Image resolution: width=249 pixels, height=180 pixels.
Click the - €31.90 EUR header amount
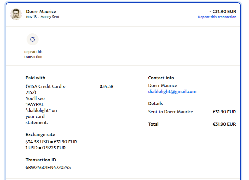pyautogui.click(x=223, y=11)
